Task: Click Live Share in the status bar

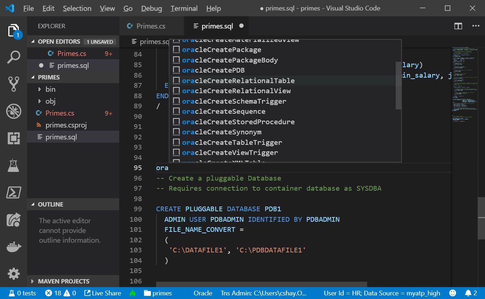Action: 103,293
